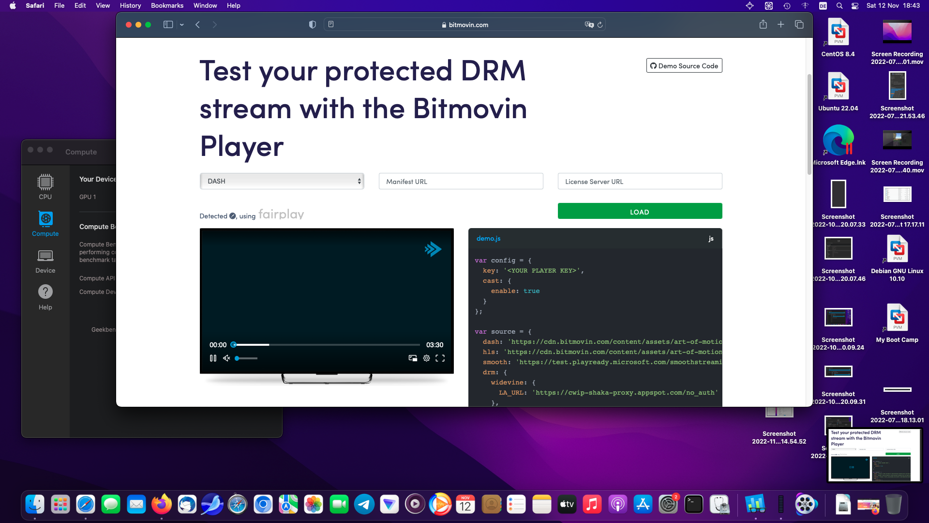
Task: Open player settings gear icon
Action: coord(426,358)
